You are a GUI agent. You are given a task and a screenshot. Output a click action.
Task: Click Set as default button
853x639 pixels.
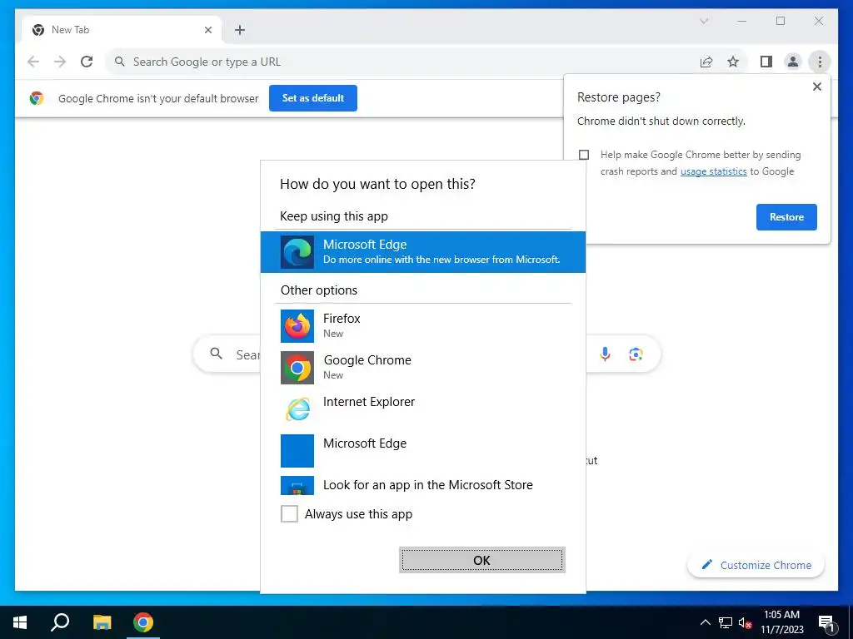point(313,98)
